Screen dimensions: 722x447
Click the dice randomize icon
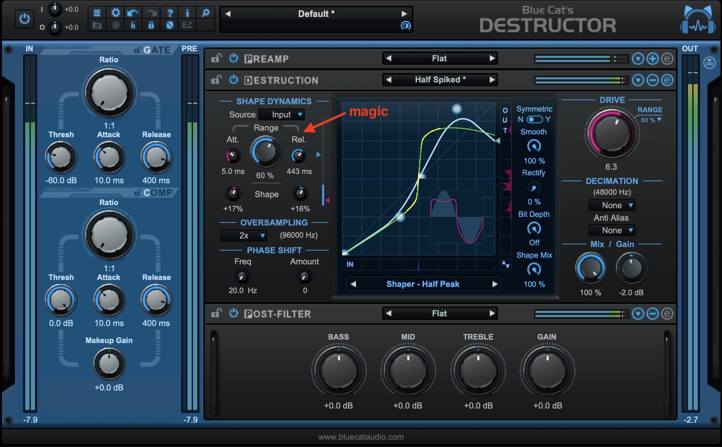point(170,25)
